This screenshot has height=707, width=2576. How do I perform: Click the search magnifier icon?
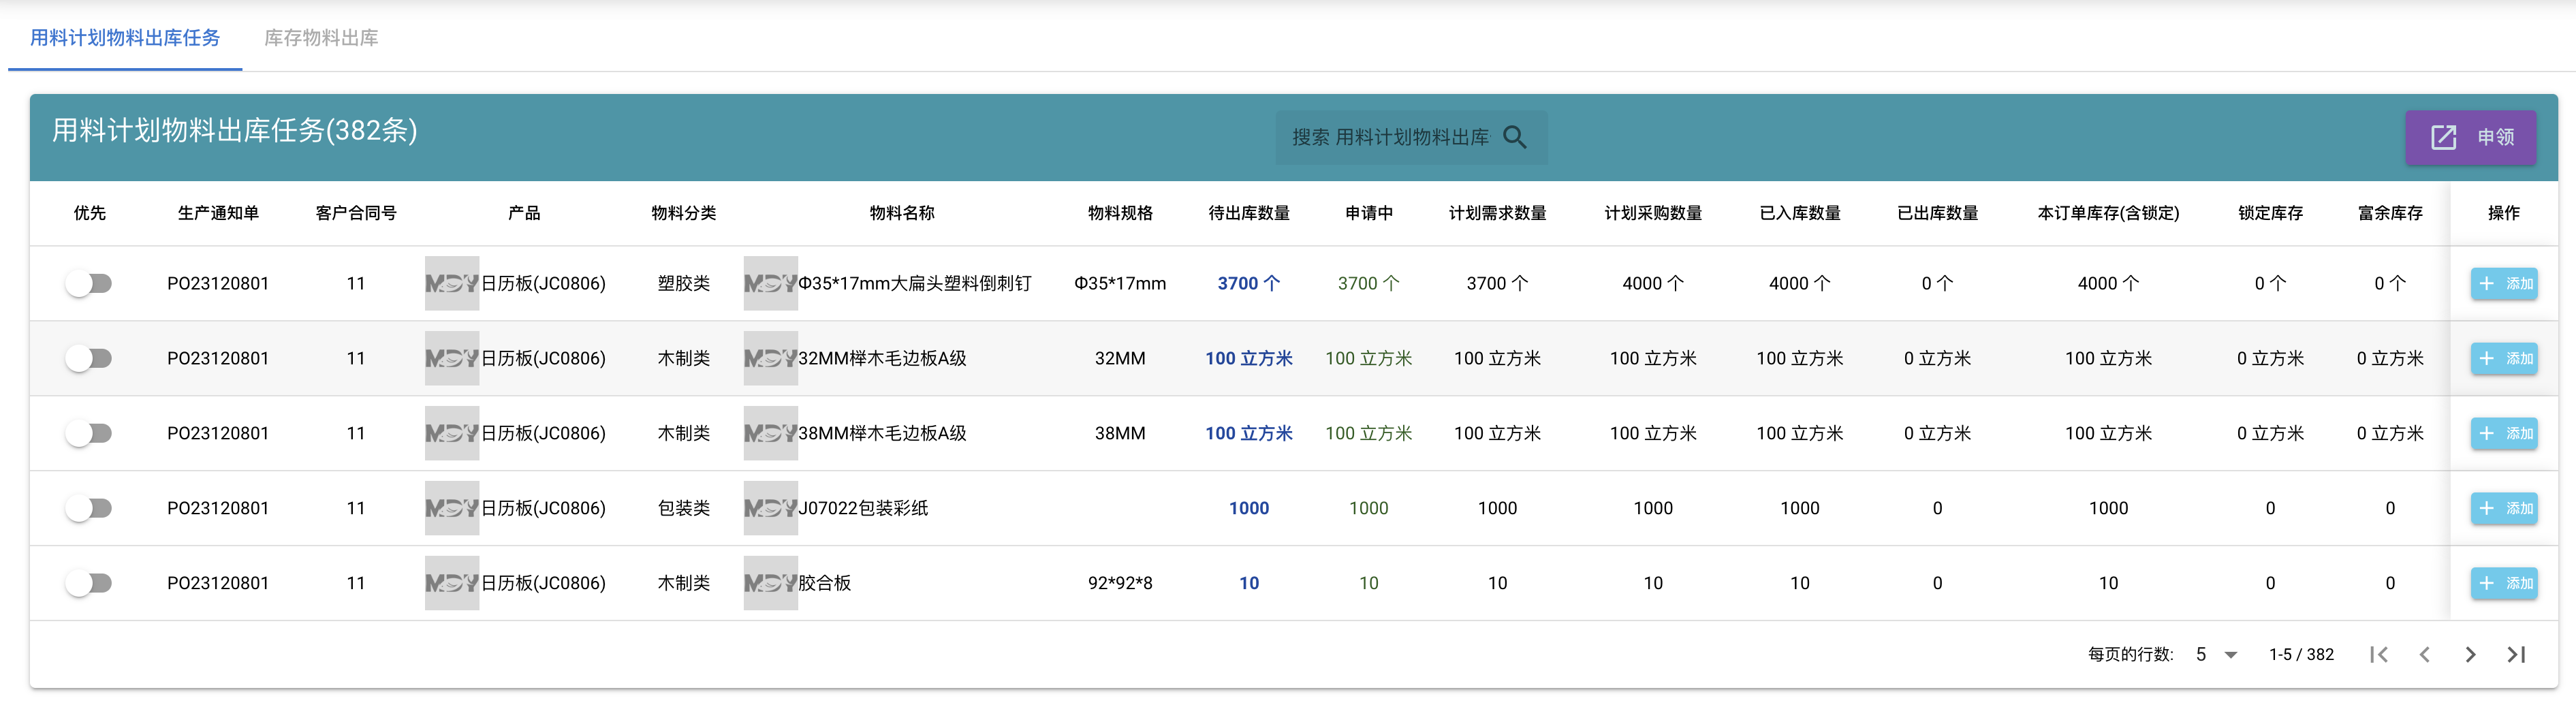1515,137
